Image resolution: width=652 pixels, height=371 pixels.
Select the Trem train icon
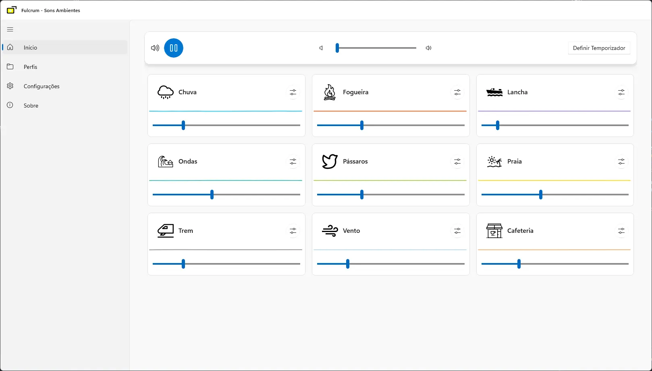tap(165, 230)
